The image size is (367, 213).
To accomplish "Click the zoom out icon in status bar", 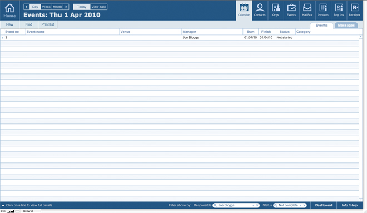I will tap(9, 211).
